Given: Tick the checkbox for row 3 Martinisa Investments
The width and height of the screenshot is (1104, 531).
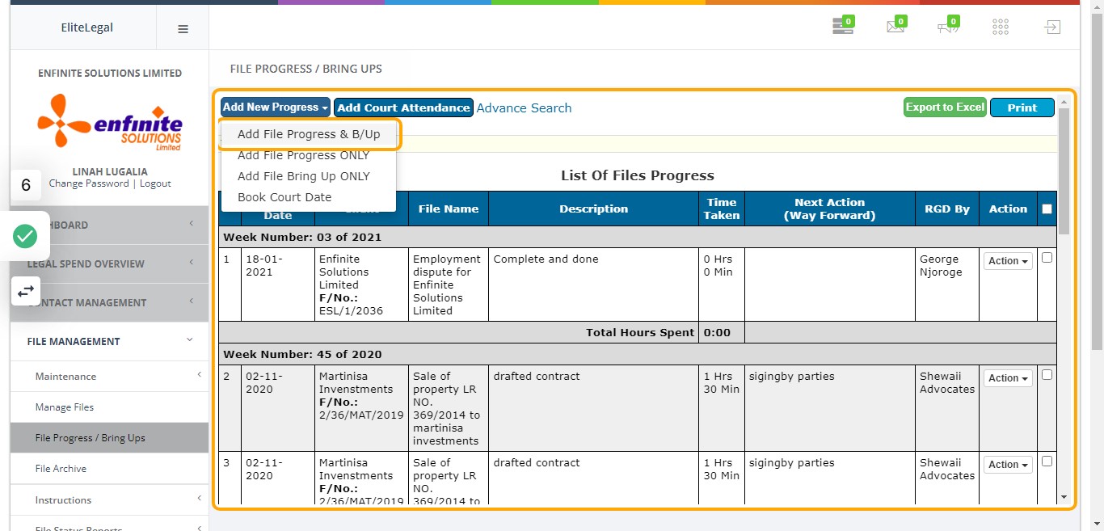Looking at the screenshot, I should click(1047, 461).
